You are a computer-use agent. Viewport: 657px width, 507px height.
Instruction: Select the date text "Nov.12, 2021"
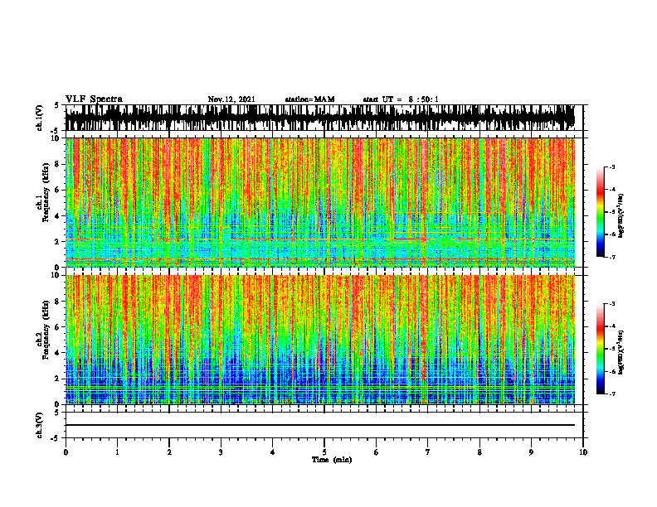231,99
